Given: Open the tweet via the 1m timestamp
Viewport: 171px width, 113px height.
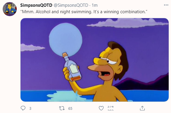Looking at the screenshot, I should 95,5.
